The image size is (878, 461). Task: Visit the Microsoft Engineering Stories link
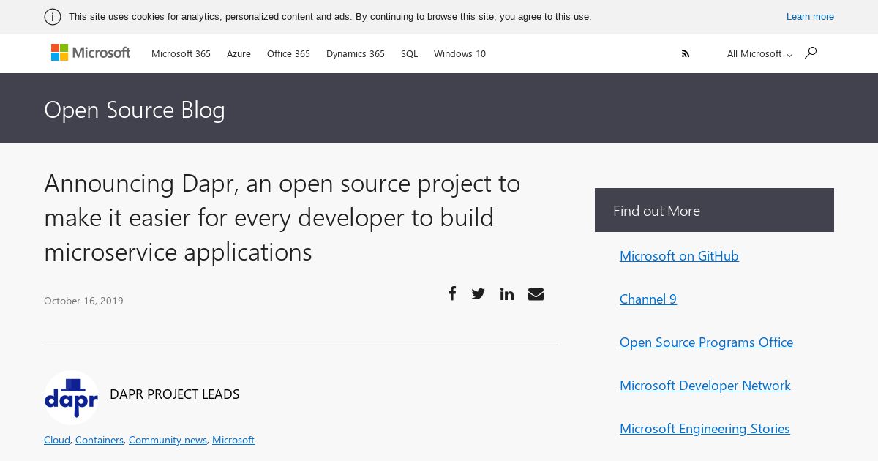pos(705,428)
